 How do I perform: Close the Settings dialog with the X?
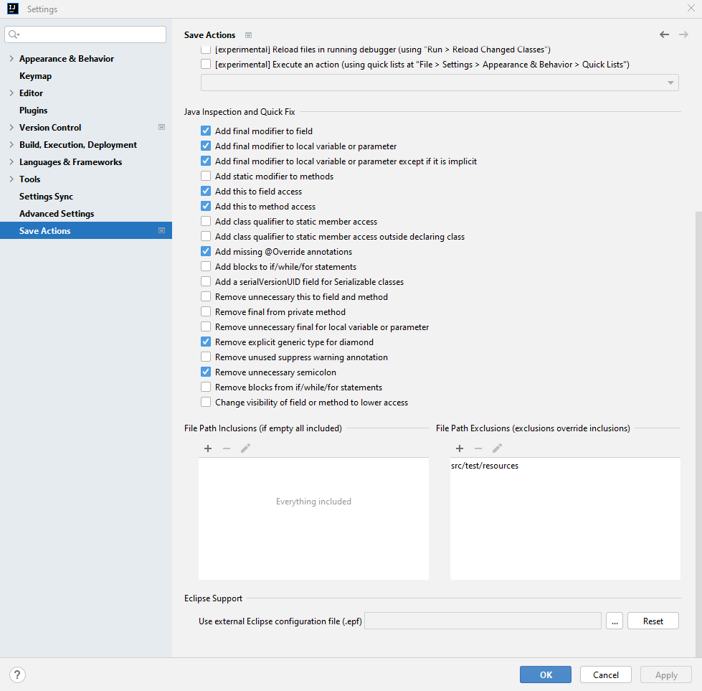tap(691, 8)
